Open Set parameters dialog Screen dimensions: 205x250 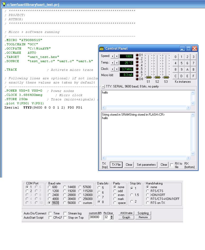click(x=146, y=165)
